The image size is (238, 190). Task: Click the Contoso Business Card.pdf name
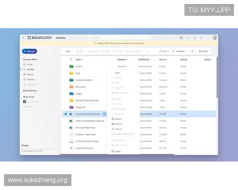(87, 141)
